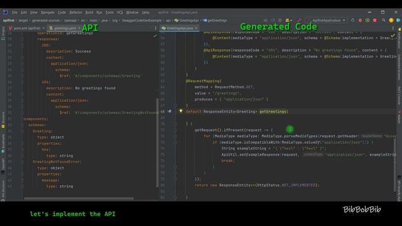Click run with coverage icon
402x226 pixels.
coord(367,20)
